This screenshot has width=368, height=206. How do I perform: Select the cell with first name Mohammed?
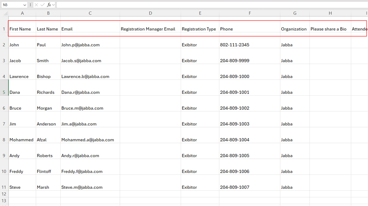21,140
